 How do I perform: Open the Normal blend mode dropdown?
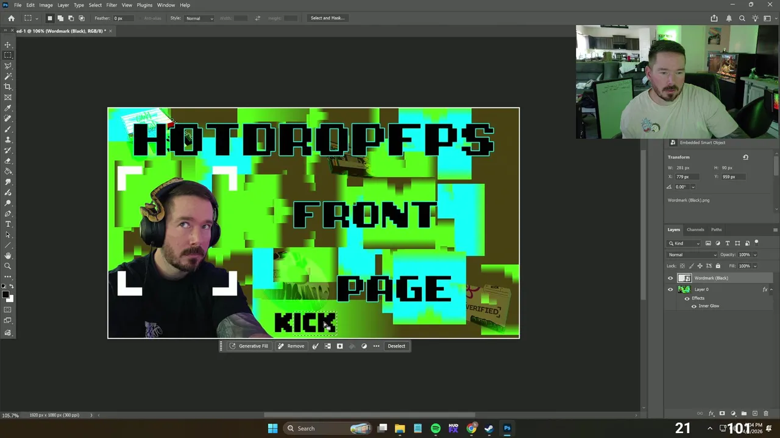[691, 255]
